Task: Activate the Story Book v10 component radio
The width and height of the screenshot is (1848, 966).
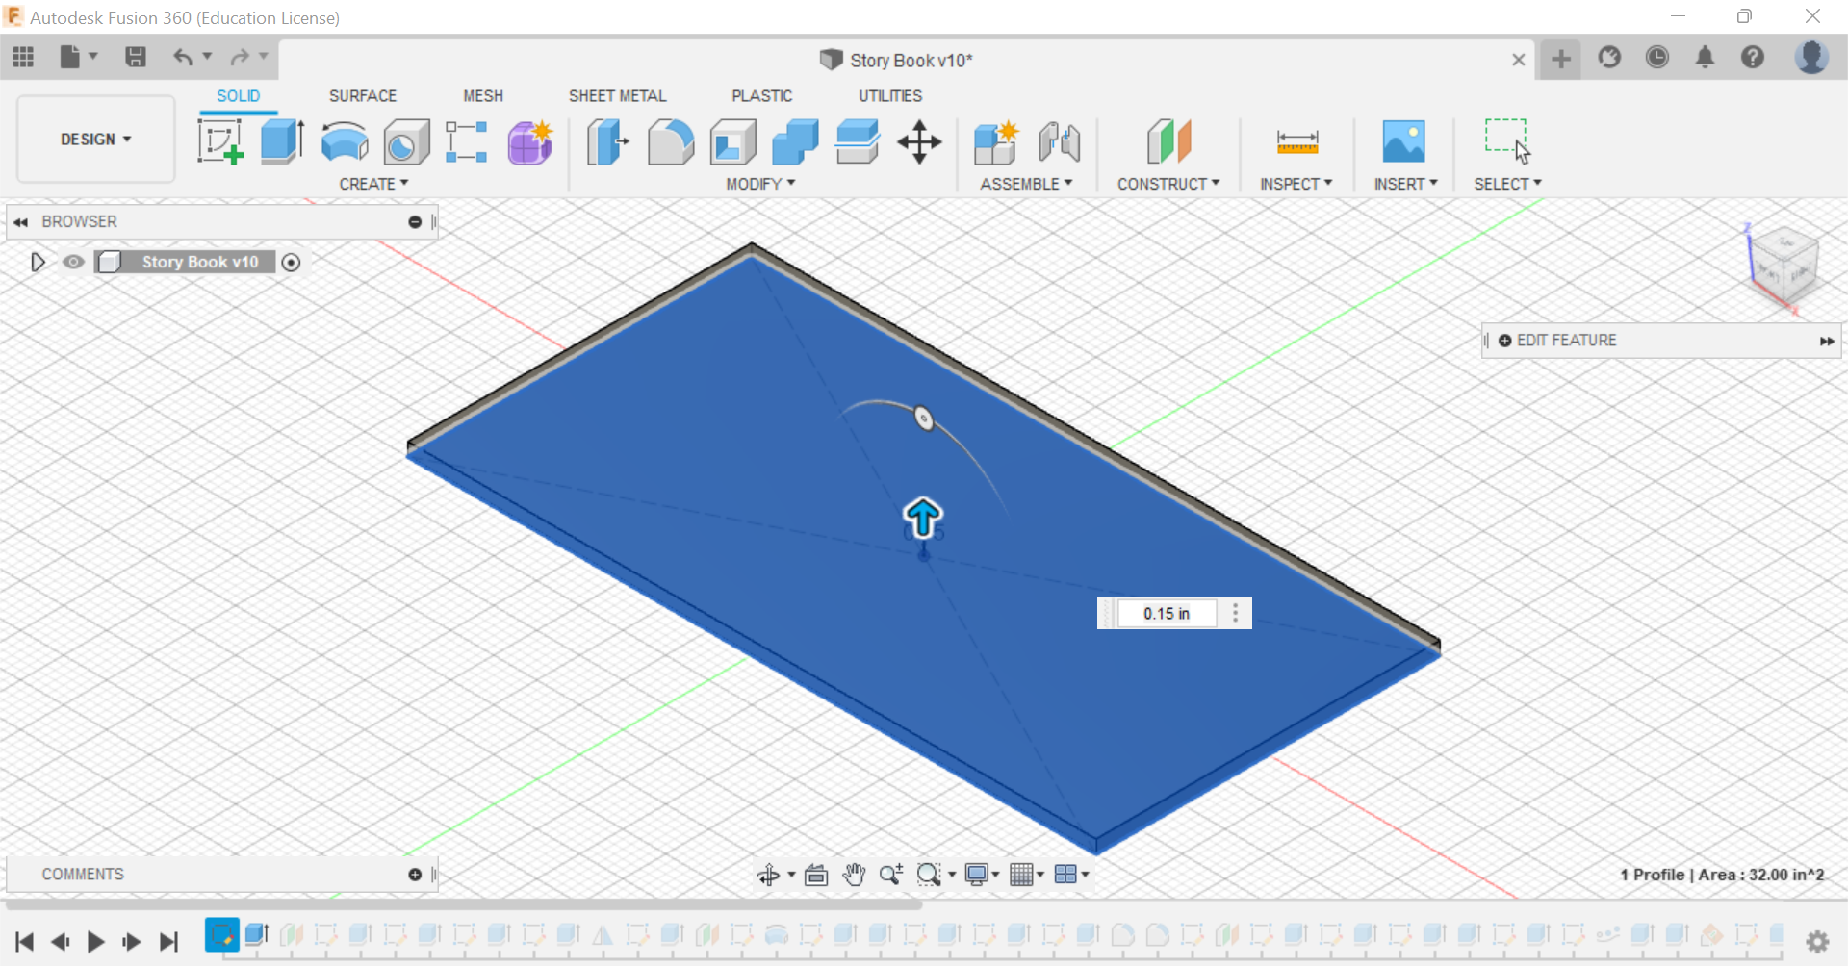Action: click(291, 262)
